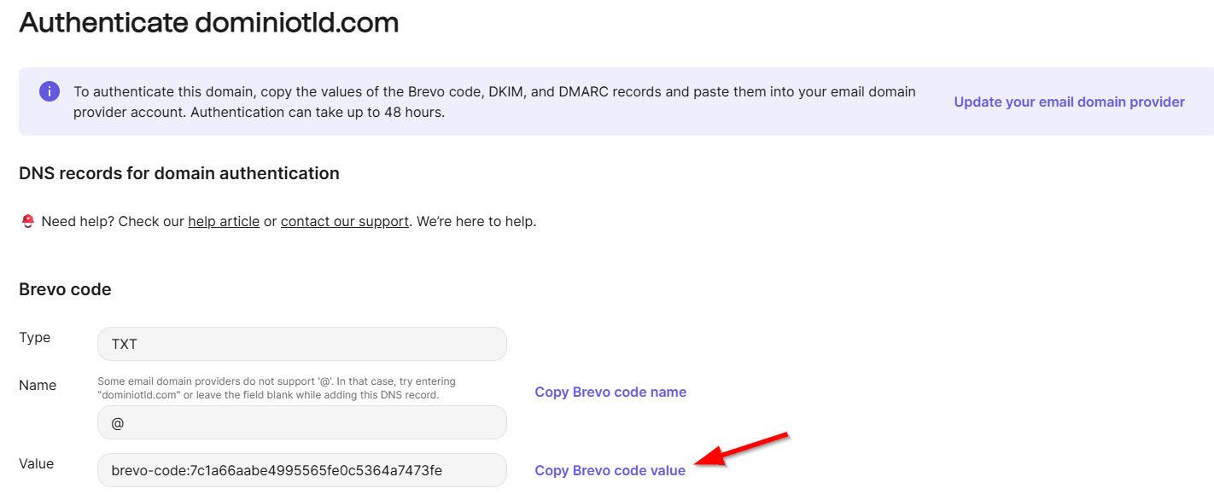Screen dimensions: 1214x500
Task: Click the Name field label
Action: coord(38,385)
